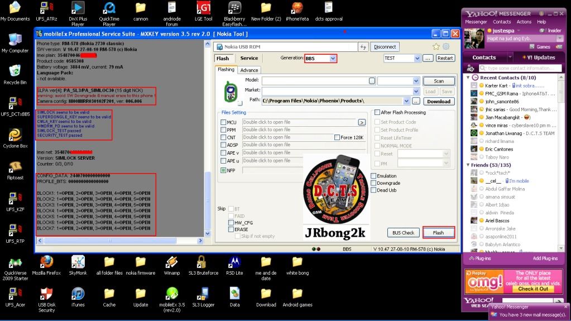Open settings gear in Nokia Tool
571x321 pixels.
446,47
